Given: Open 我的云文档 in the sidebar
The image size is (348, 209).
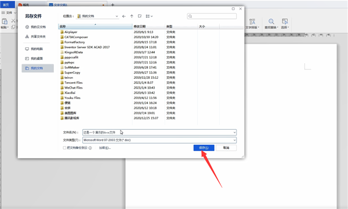Looking at the screenshot, I should coord(35,27).
